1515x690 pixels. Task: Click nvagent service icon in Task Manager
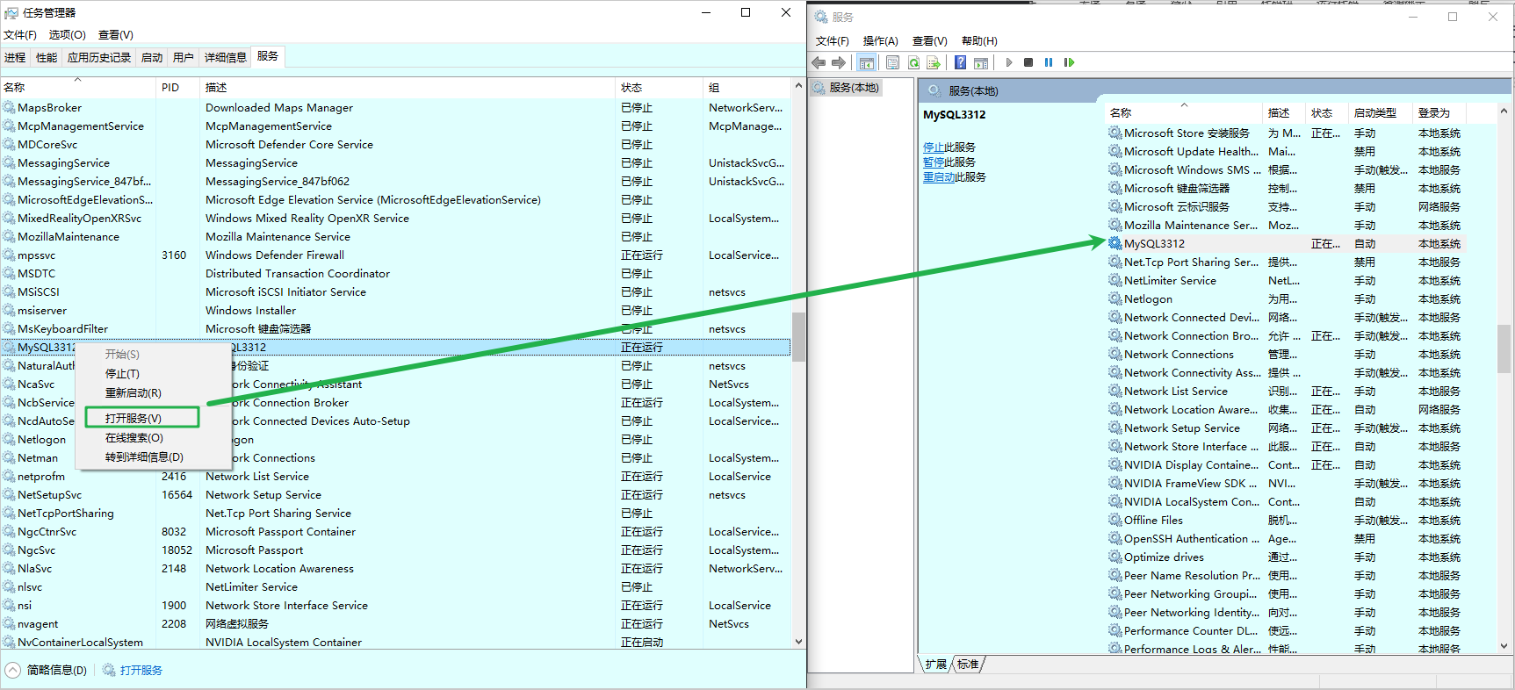coord(9,623)
